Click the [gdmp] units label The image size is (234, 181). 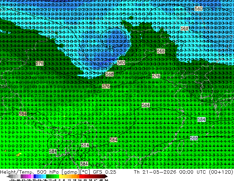[x=71, y=172]
